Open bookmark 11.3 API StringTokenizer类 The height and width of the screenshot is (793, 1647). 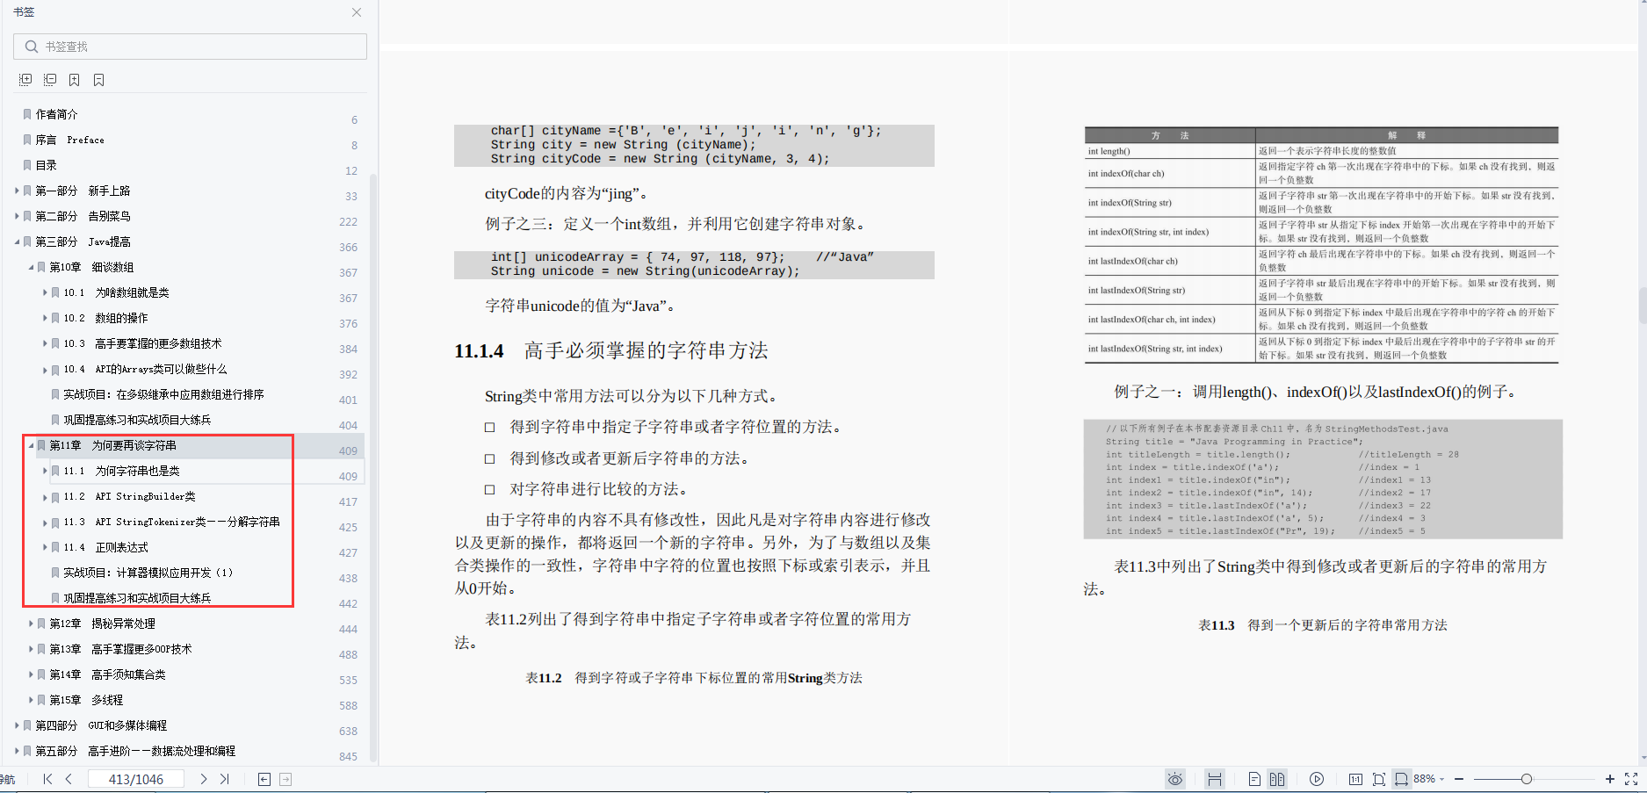[x=171, y=522]
